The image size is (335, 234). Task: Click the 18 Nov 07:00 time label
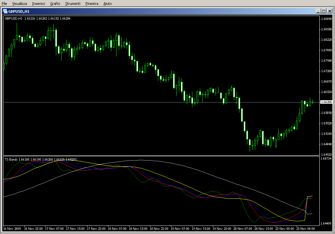[x=117, y=229]
